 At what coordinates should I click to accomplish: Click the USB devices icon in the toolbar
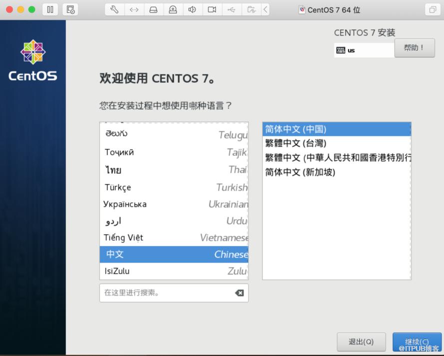(231, 9)
